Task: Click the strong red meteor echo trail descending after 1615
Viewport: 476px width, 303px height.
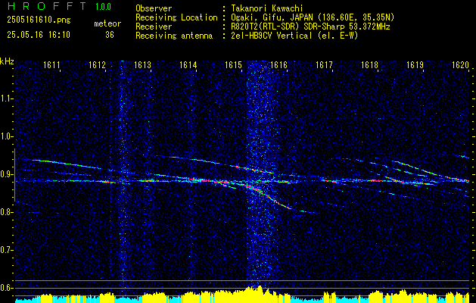Action: (x=267, y=196)
